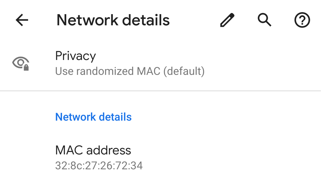Viewport: 321px width, 180px height.
Task: Tap Use randomized MAC (default) text
Action: tap(130, 71)
